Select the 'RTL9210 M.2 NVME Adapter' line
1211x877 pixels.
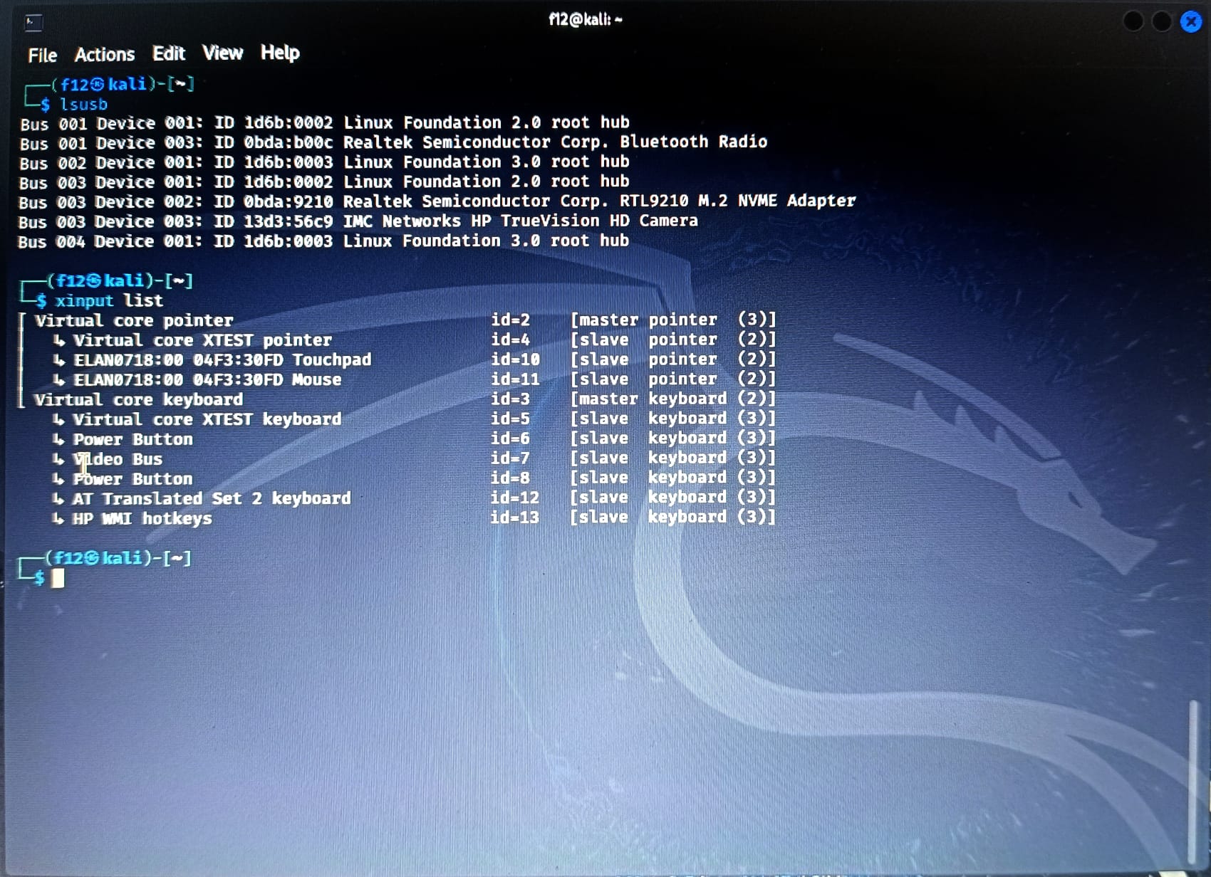437,201
